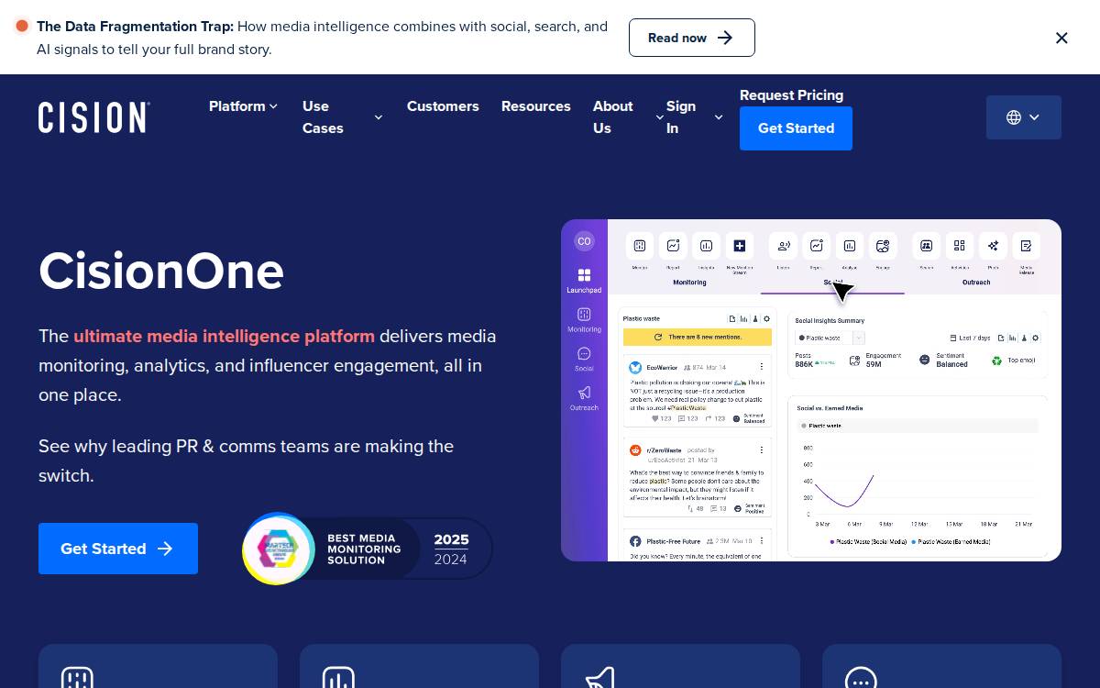Close the Data Fragmentation Trap announcement banner
Screen dimensions: 1100x688
[x=1061, y=38]
